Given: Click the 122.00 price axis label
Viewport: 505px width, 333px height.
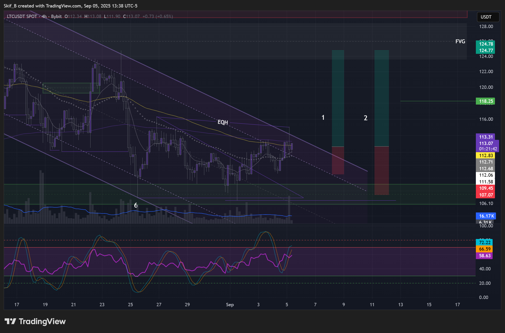Looking at the screenshot, I should coord(486,72).
